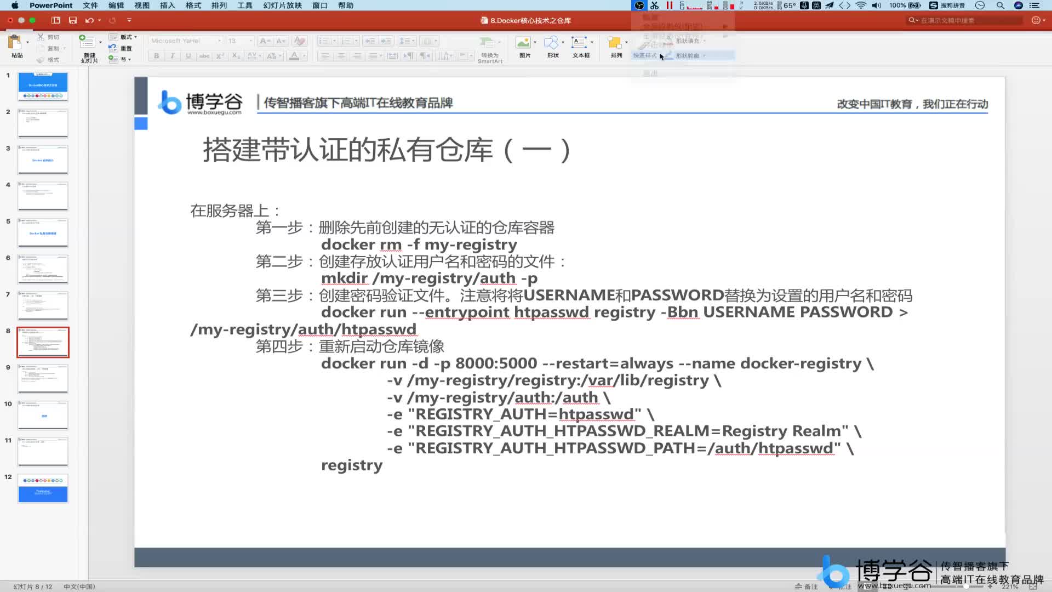Open the 编辑 (Edit) menu
1052x592 pixels.
[x=116, y=5]
